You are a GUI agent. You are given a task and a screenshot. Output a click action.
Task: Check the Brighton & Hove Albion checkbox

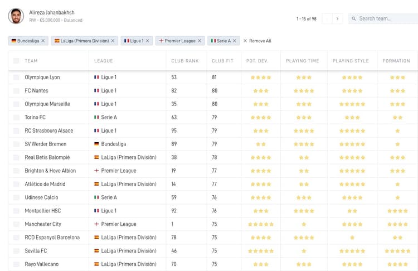click(16, 171)
